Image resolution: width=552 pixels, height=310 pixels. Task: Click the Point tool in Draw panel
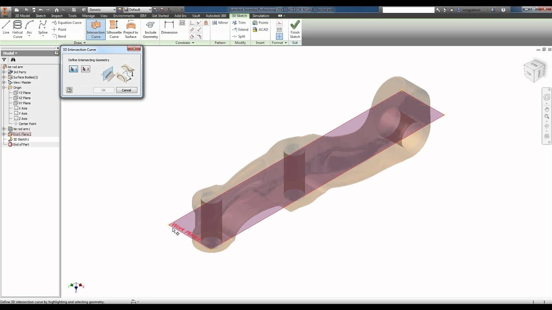pos(59,30)
